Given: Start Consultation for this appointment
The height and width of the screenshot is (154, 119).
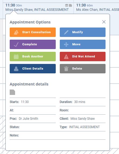Looking at the screenshot, I should (x=33, y=32).
